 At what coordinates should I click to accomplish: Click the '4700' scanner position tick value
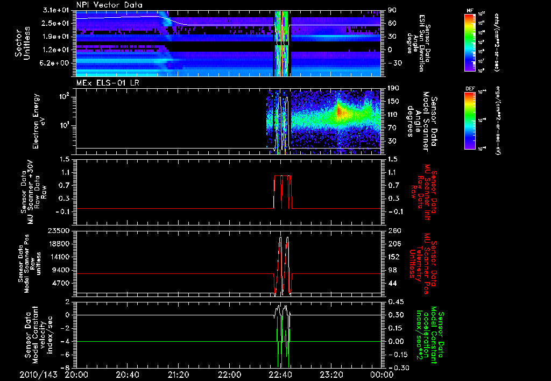point(61,283)
